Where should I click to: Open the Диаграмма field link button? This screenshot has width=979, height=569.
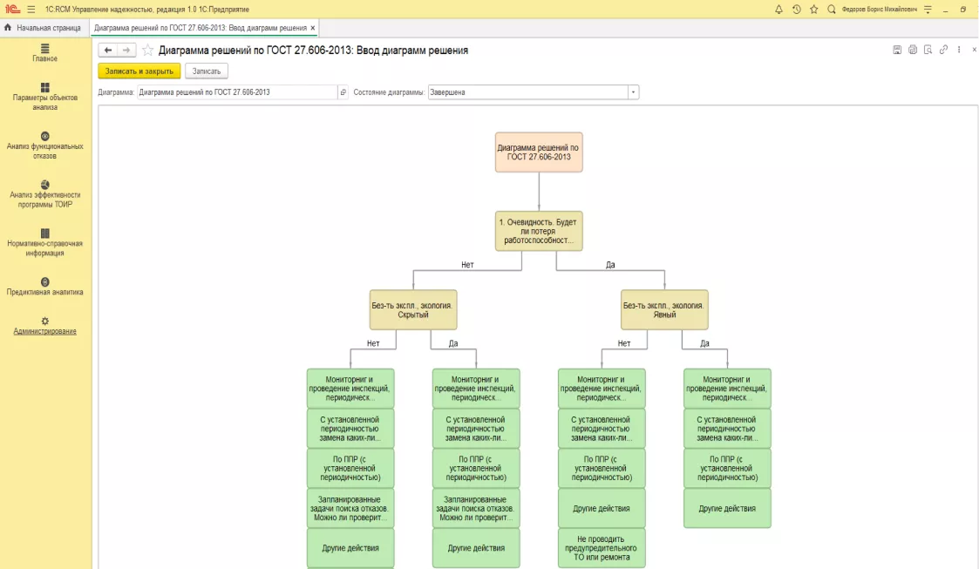click(343, 92)
